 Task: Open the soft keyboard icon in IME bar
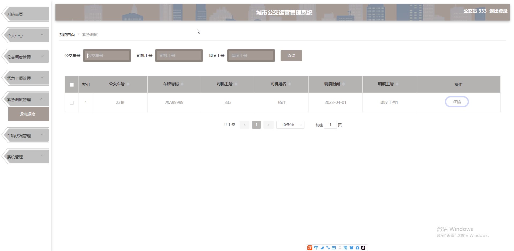pos(334,248)
